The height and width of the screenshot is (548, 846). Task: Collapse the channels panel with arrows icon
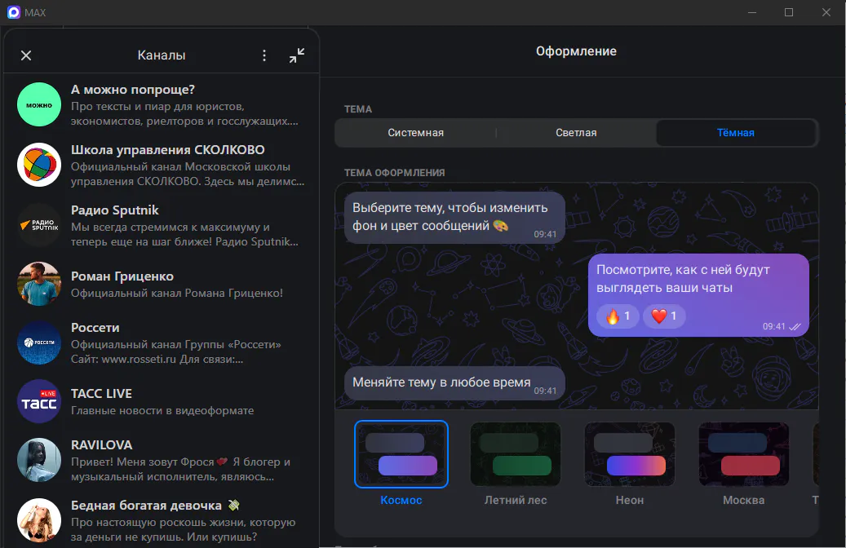tap(297, 55)
